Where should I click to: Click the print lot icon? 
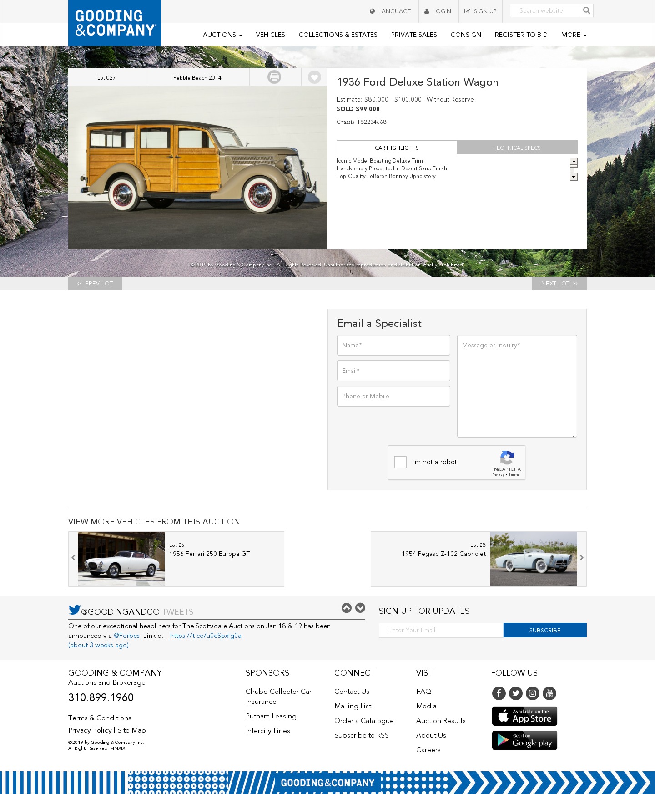point(274,77)
